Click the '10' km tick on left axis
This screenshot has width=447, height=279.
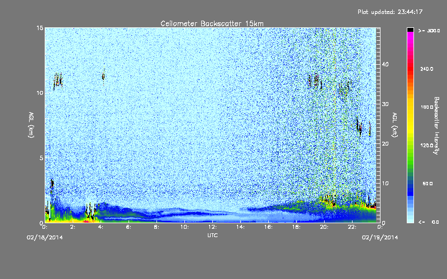(40, 93)
